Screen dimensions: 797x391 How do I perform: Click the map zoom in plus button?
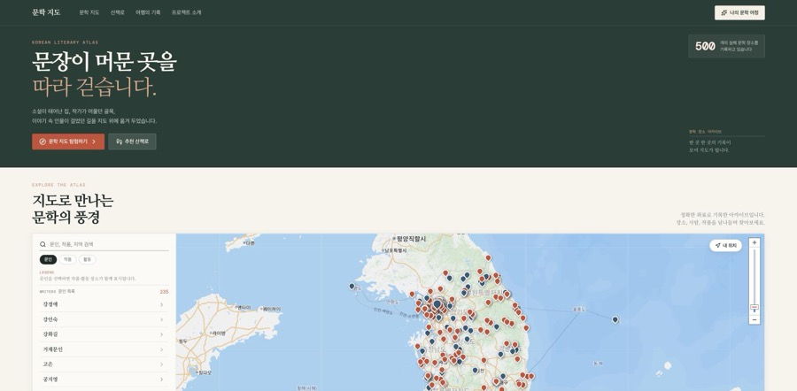point(754,242)
